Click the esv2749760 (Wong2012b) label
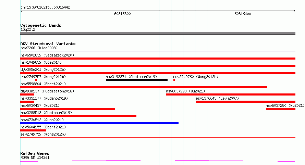Screen dimensions: 305x165 tap(196, 77)
